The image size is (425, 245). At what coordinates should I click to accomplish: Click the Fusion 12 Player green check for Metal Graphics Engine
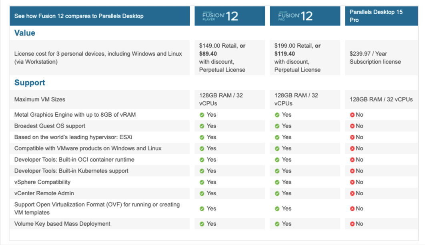tap(202, 115)
